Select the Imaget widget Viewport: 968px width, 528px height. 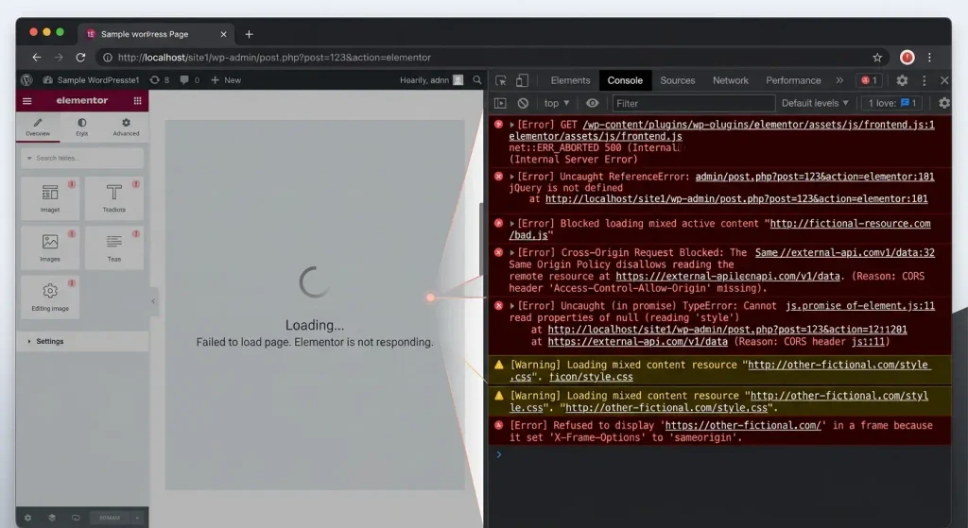[50, 198]
